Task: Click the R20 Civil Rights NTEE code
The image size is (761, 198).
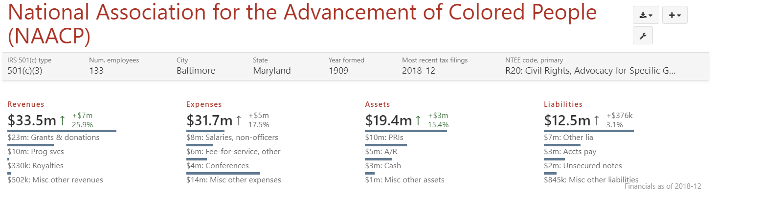Action: pyautogui.click(x=590, y=71)
